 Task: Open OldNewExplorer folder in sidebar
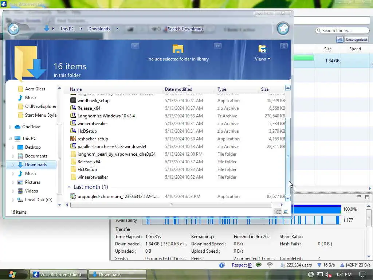pyautogui.click(x=41, y=106)
